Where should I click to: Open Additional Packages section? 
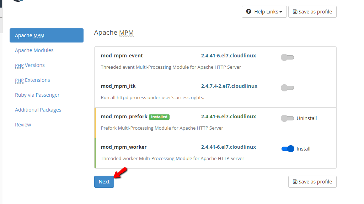pyautogui.click(x=38, y=110)
